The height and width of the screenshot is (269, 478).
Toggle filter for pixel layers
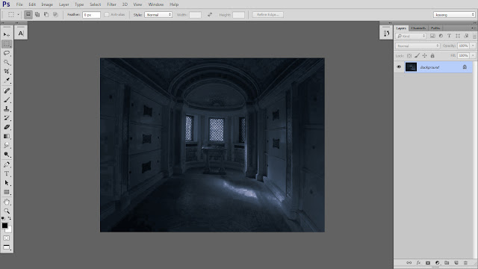(x=432, y=36)
